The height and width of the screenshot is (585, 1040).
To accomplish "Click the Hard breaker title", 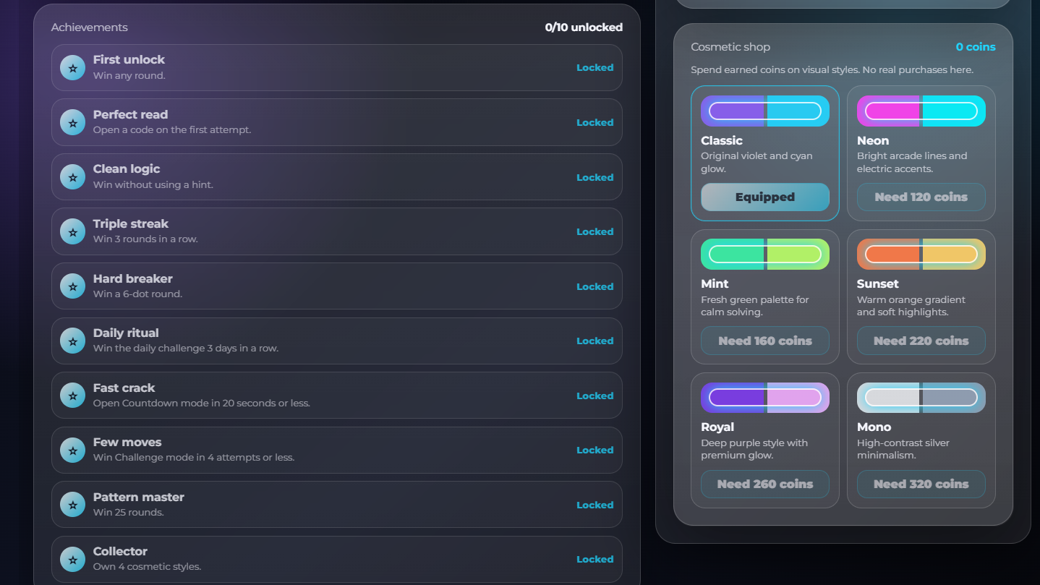I will 133,279.
